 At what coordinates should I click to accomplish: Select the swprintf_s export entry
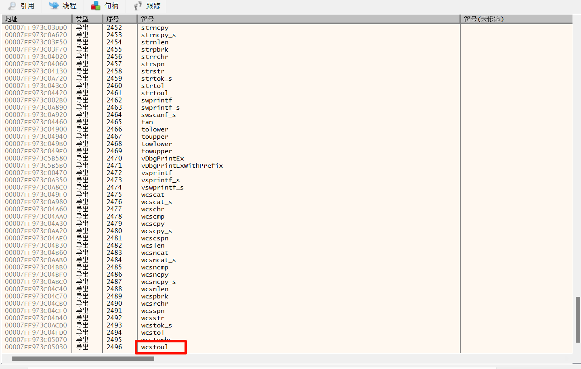point(160,108)
